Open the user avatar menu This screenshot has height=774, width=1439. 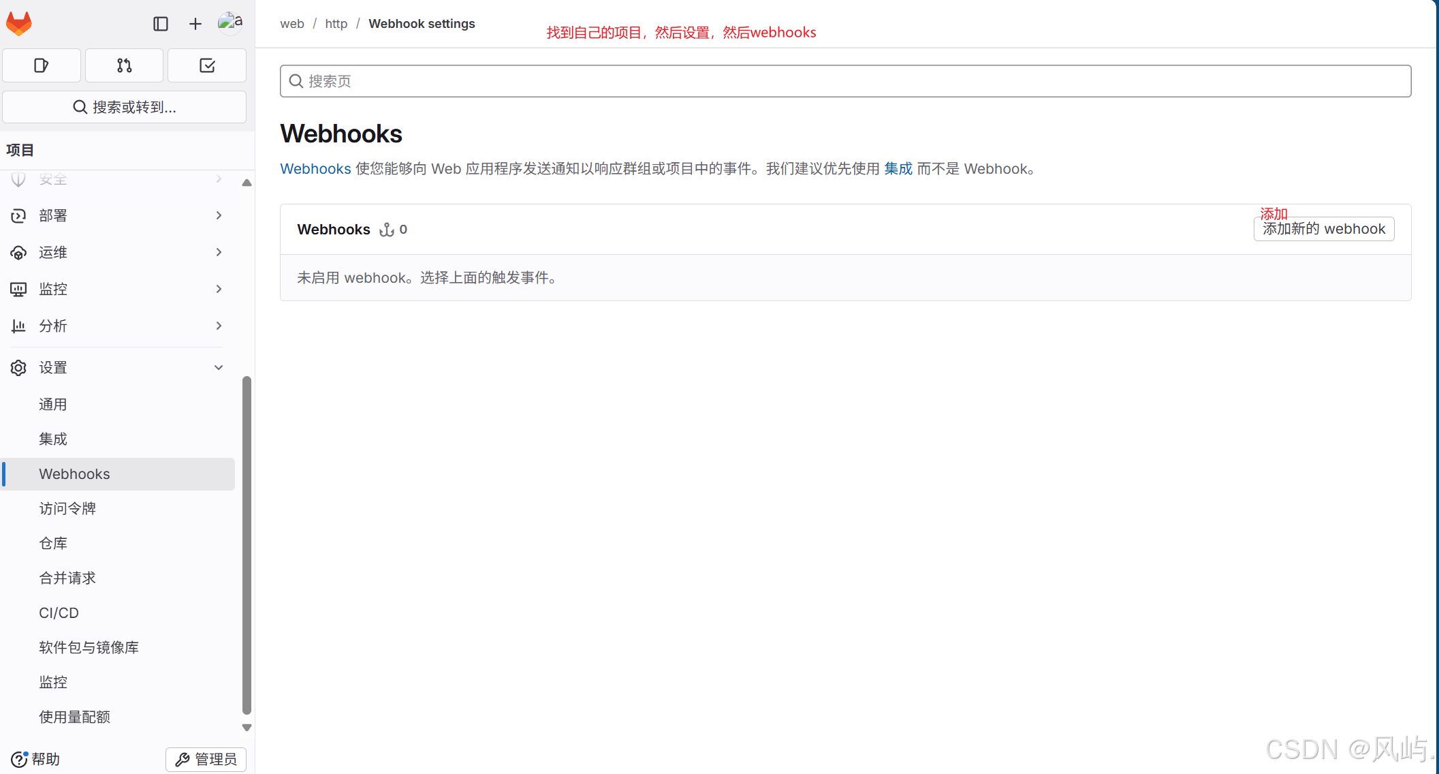point(230,22)
